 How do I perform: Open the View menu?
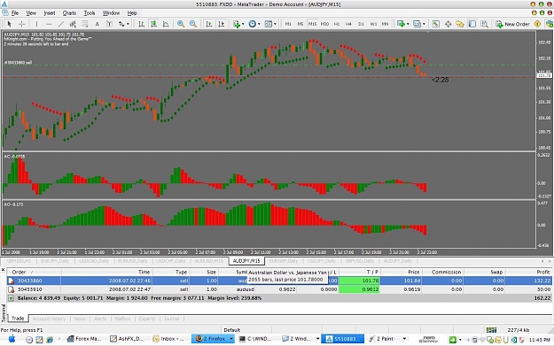point(31,13)
